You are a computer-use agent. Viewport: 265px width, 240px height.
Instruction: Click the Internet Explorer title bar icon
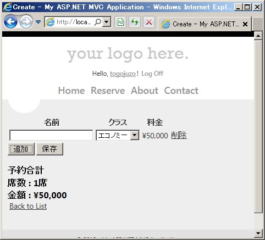click(x=8, y=7)
